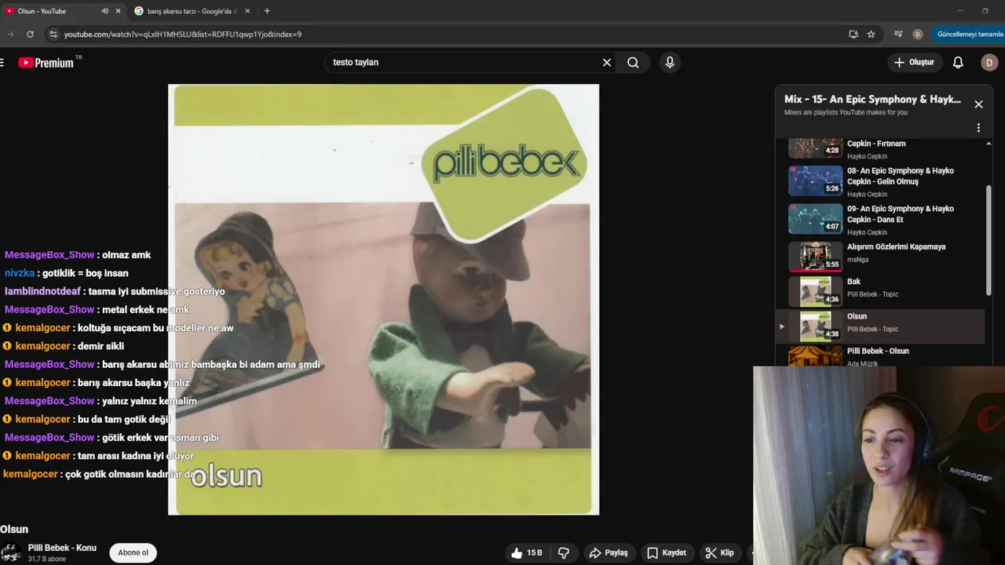Image resolution: width=1005 pixels, height=565 pixels.
Task: Share the video using Paylaş
Action: click(608, 552)
